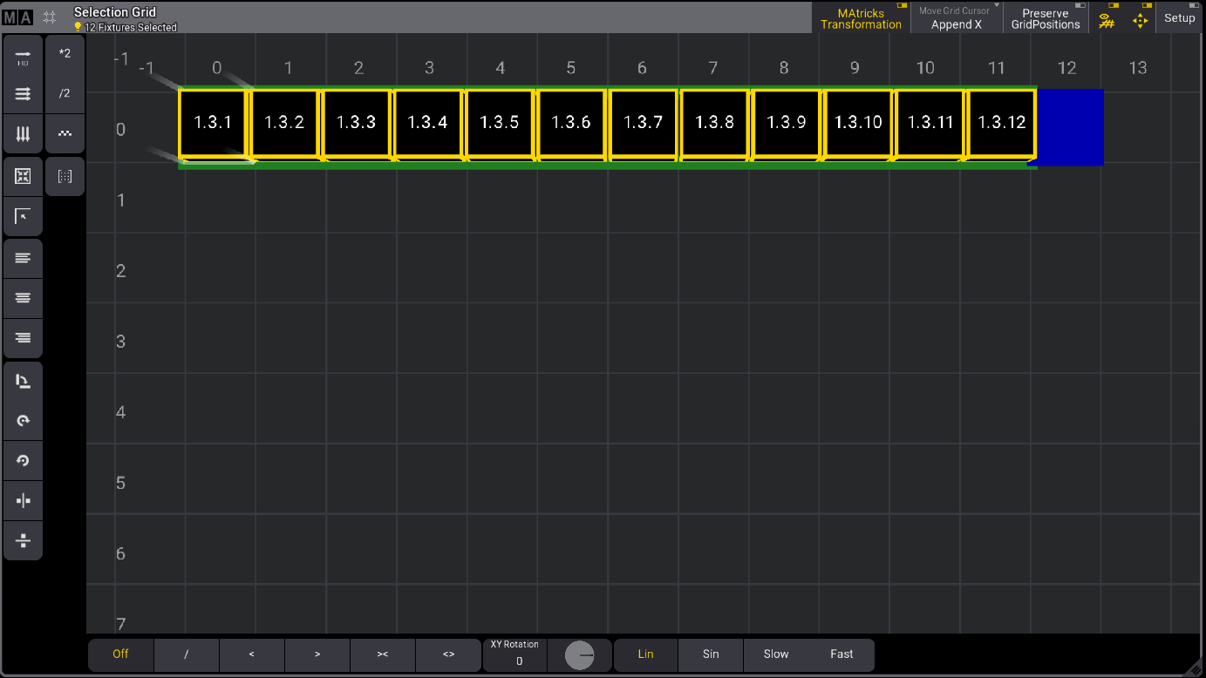Halve the grid spacing with /2
1206x678 pixels.
[x=65, y=94]
